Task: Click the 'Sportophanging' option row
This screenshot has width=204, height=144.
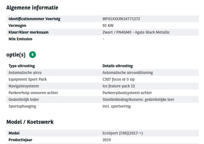Action: [22, 106]
